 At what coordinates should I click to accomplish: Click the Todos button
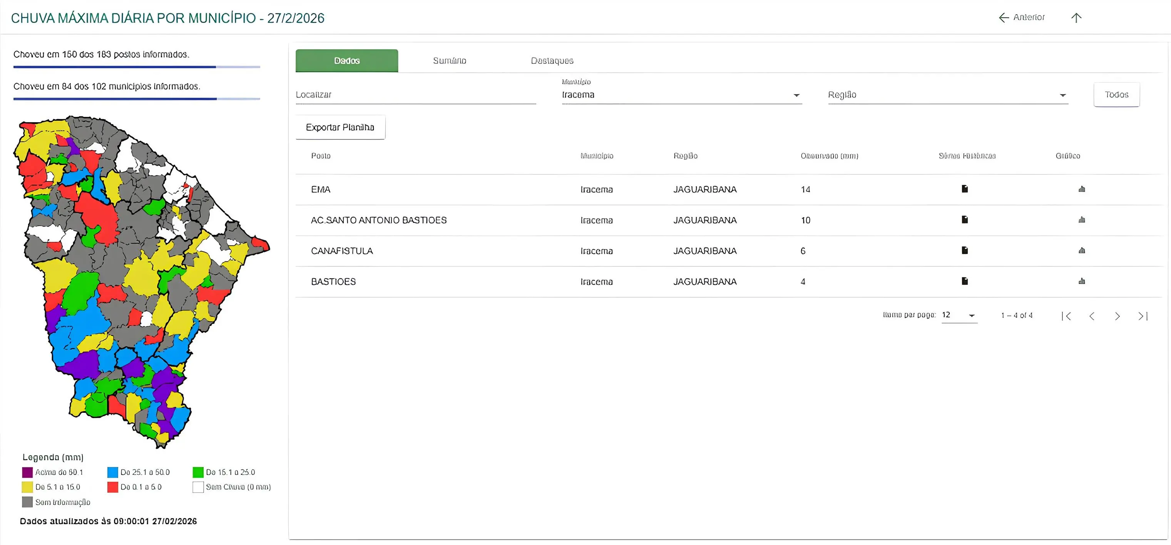click(x=1116, y=95)
